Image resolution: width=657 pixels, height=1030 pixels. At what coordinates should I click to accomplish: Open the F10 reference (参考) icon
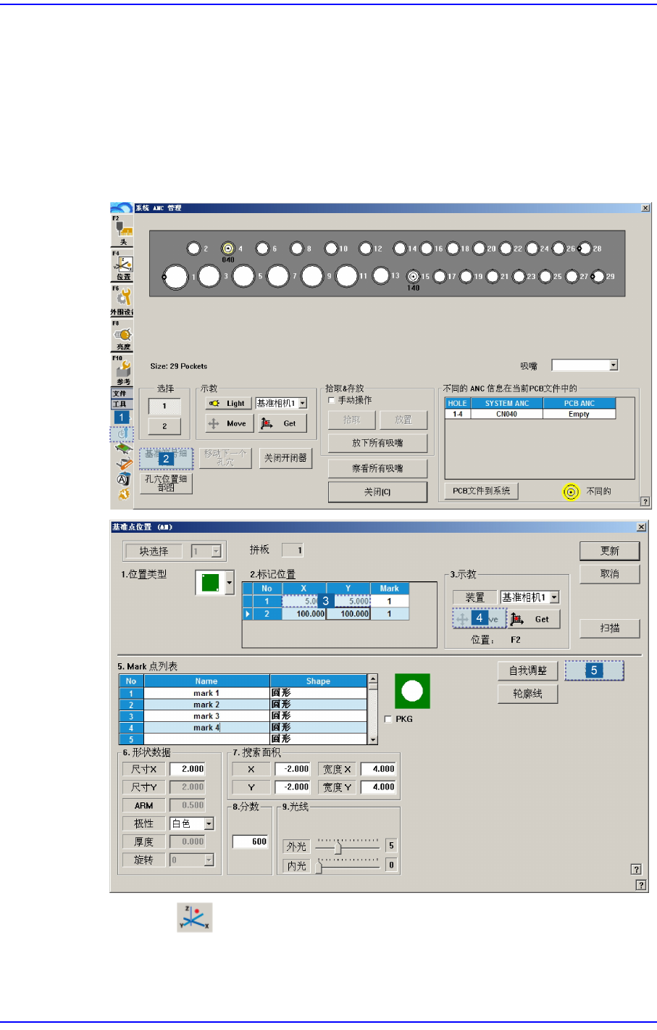tap(122, 370)
